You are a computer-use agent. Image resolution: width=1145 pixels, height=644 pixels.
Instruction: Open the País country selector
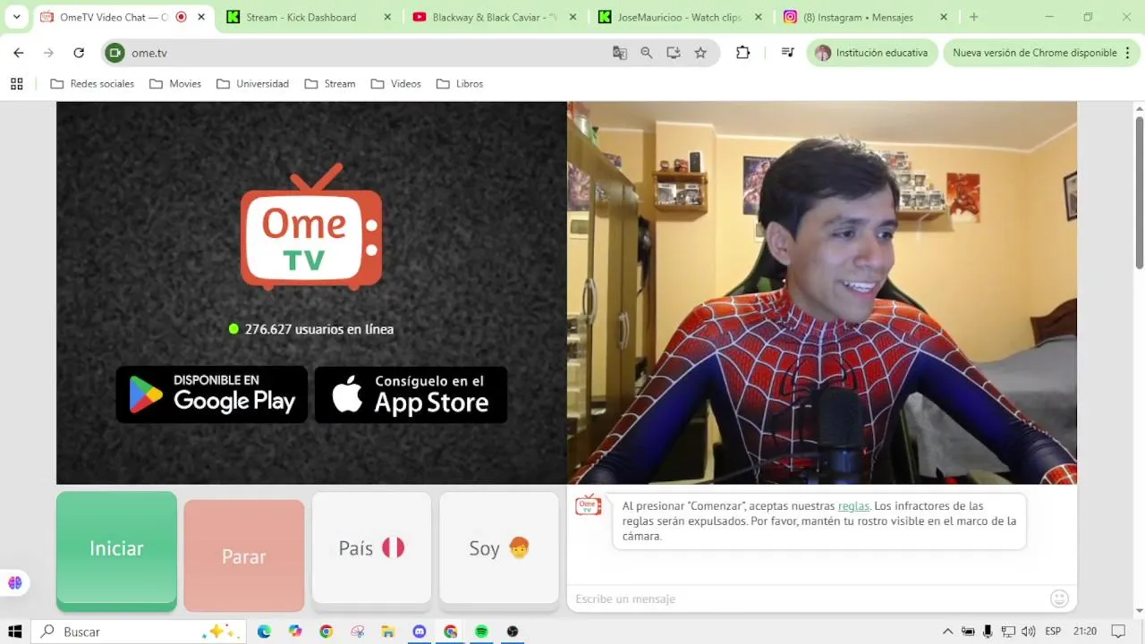pos(371,548)
